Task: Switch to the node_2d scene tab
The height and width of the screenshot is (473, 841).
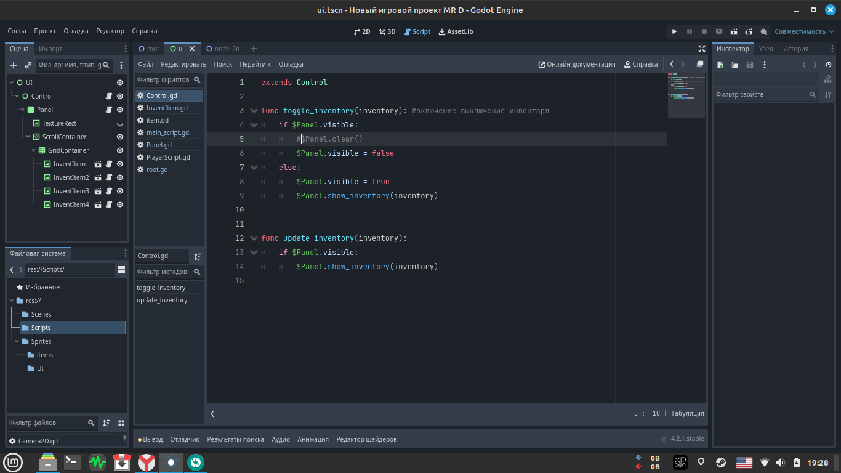Action: [x=227, y=49]
